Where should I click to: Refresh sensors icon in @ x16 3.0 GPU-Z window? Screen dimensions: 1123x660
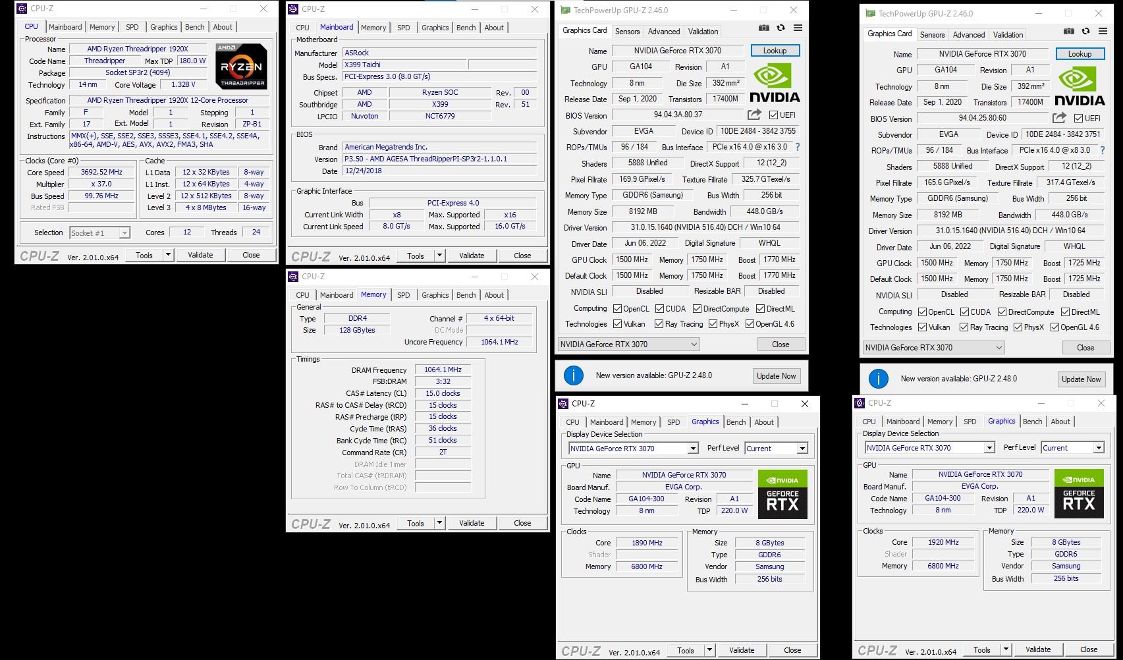click(x=781, y=28)
